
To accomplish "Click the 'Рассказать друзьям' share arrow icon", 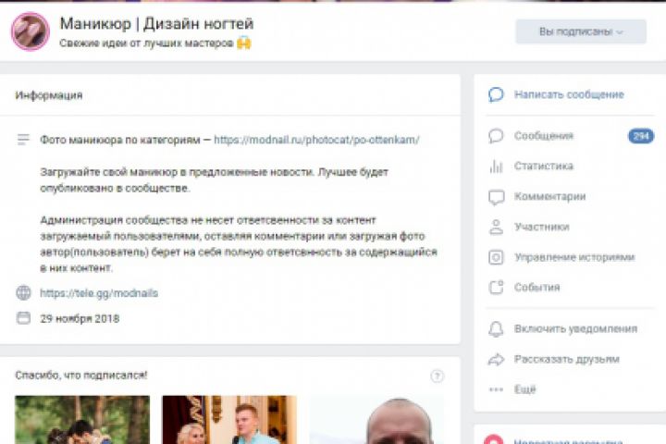I will (x=496, y=360).
